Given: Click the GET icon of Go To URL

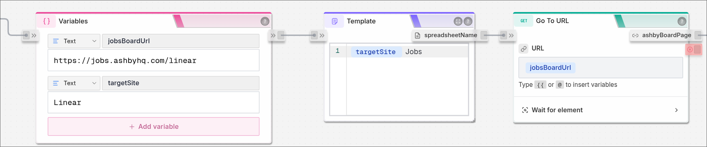Looking at the screenshot, I should point(524,21).
